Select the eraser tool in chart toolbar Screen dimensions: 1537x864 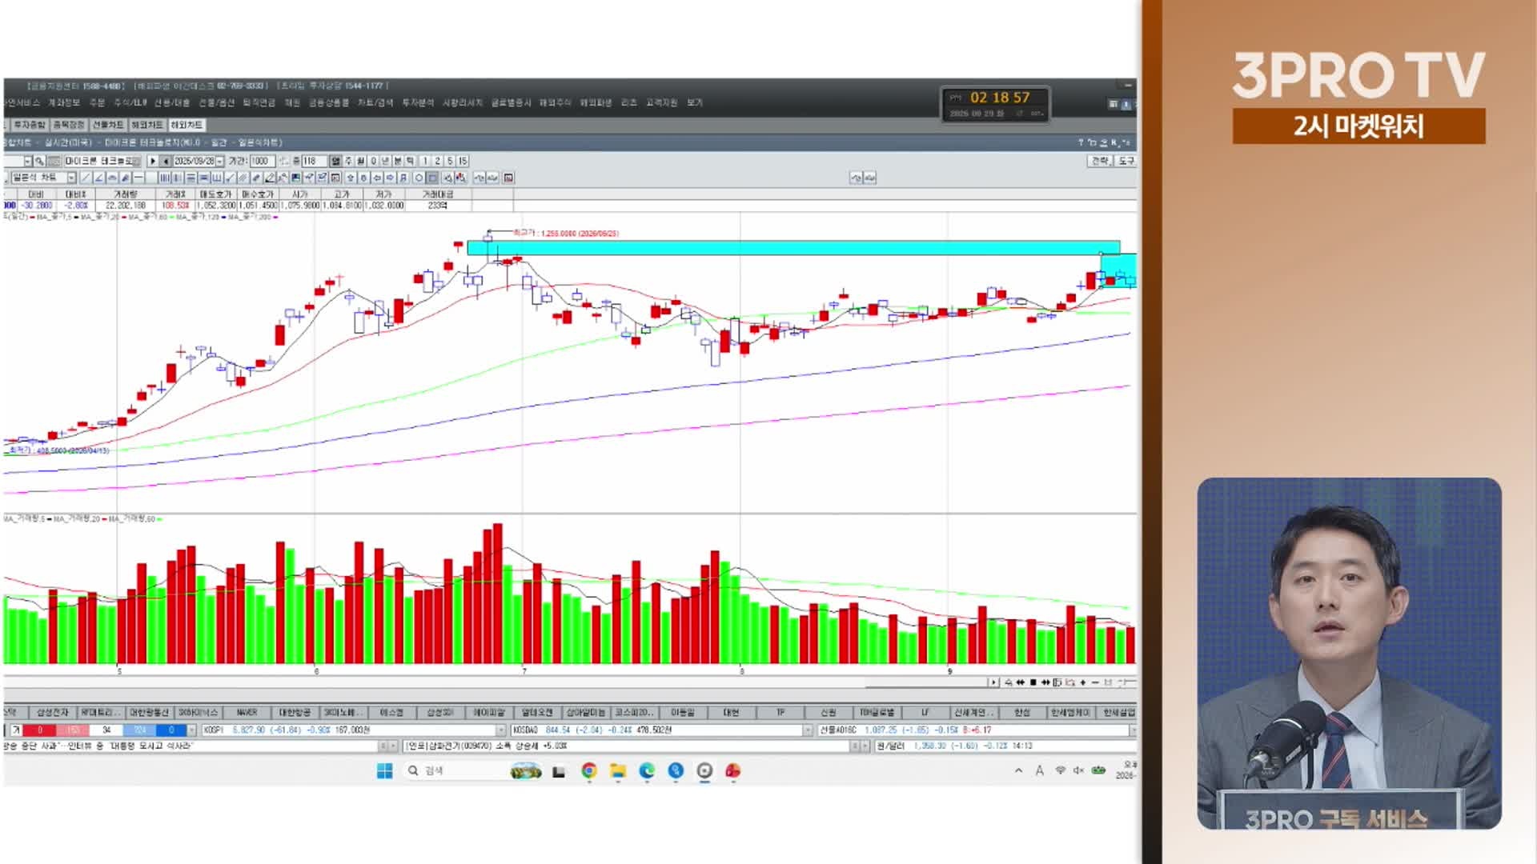coord(270,178)
